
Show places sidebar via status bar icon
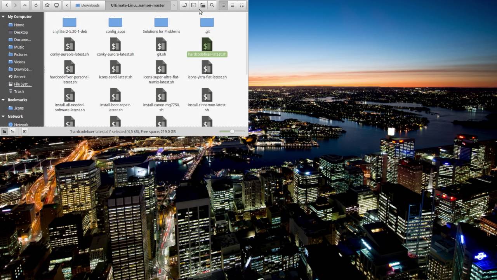4,131
